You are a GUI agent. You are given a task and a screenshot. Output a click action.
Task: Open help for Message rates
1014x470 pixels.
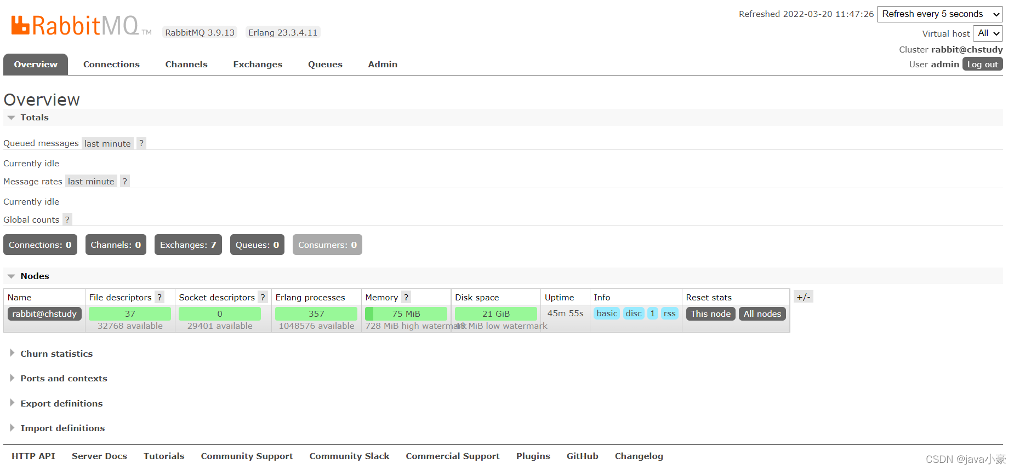point(125,181)
